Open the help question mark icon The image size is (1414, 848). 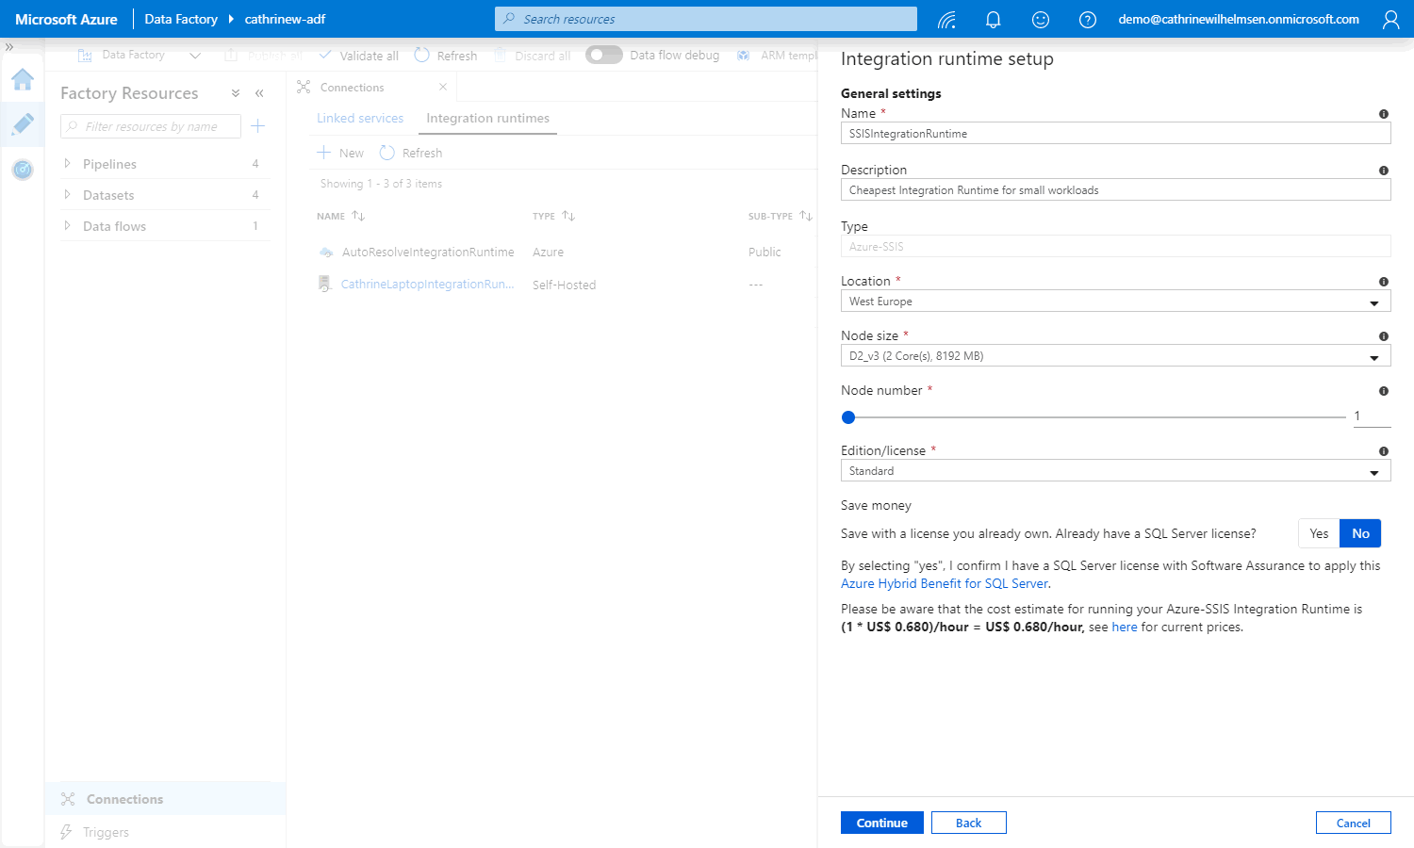[1087, 20]
